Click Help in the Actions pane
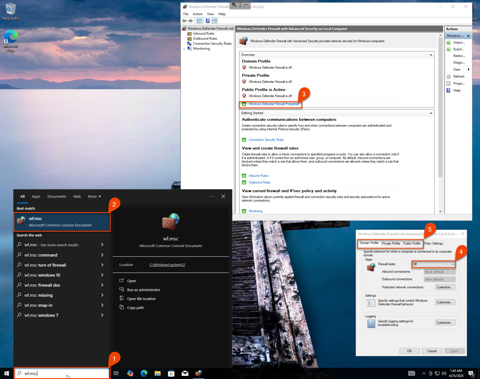This screenshot has height=379, width=480. (457, 90)
